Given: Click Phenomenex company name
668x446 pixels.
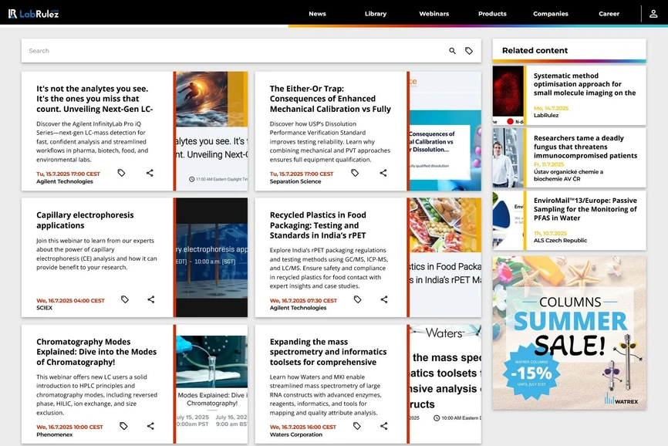Looking at the screenshot, I should (x=55, y=434).
